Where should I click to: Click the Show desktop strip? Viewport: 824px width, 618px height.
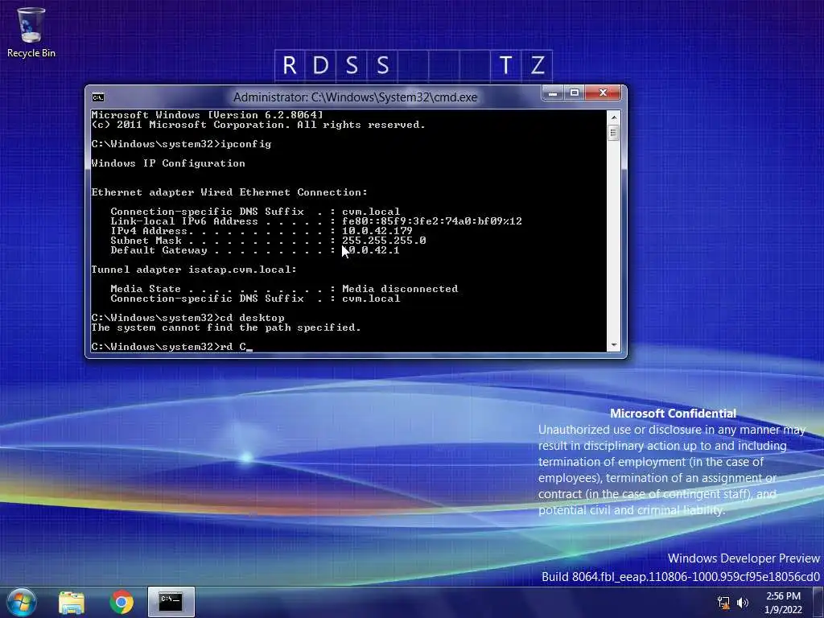tap(818, 602)
